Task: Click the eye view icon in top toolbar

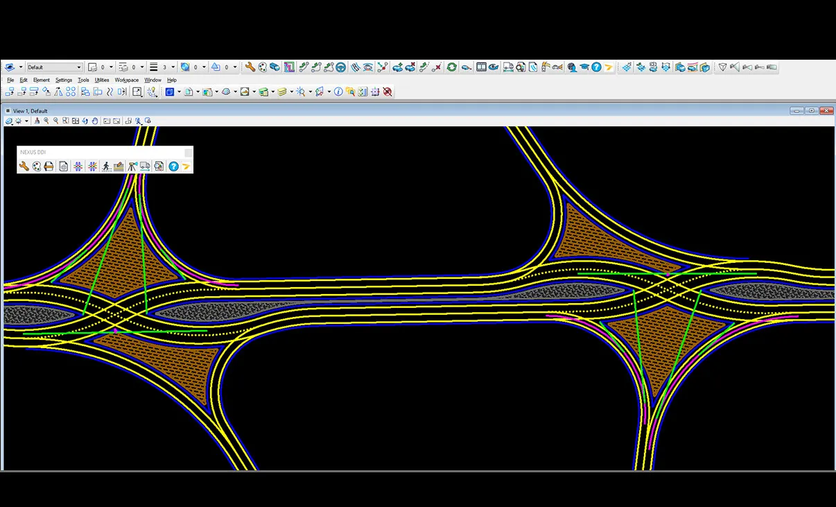Action: [x=494, y=67]
